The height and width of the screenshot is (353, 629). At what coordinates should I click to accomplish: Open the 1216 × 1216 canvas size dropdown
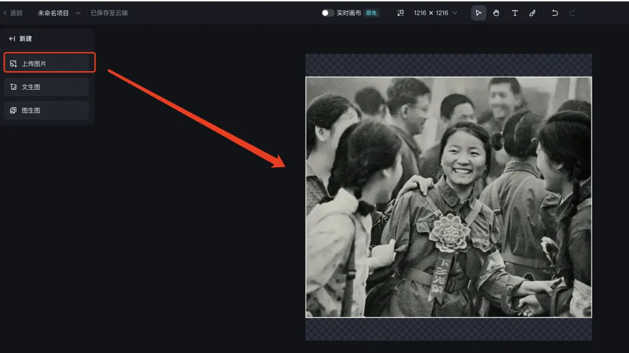coord(435,13)
